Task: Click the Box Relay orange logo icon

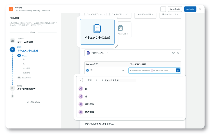Action: [x=11, y=9]
